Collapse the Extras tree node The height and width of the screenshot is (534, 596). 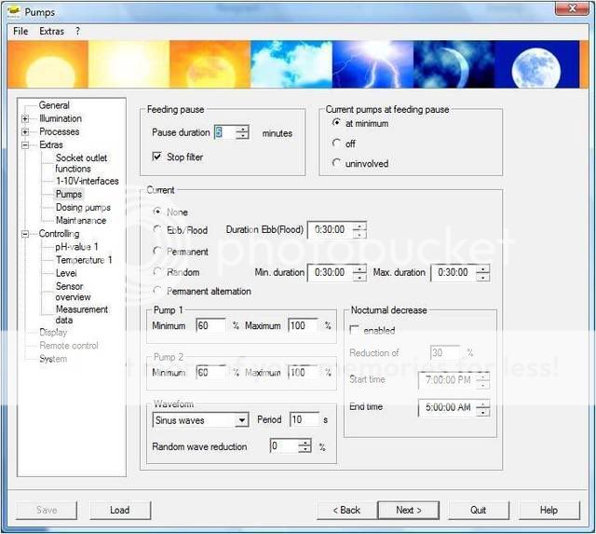pyautogui.click(x=25, y=144)
